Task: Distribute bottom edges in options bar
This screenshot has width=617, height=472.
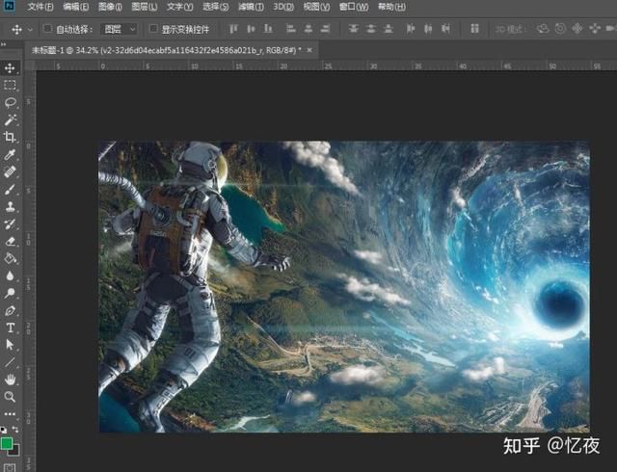Action: click(389, 29)
